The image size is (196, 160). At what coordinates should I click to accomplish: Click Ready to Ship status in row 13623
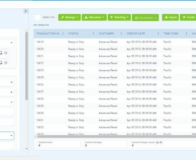click(76, 70)
